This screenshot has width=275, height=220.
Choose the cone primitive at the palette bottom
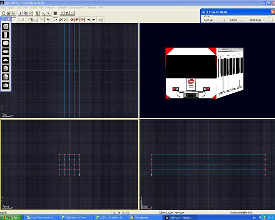coord(6,85)
